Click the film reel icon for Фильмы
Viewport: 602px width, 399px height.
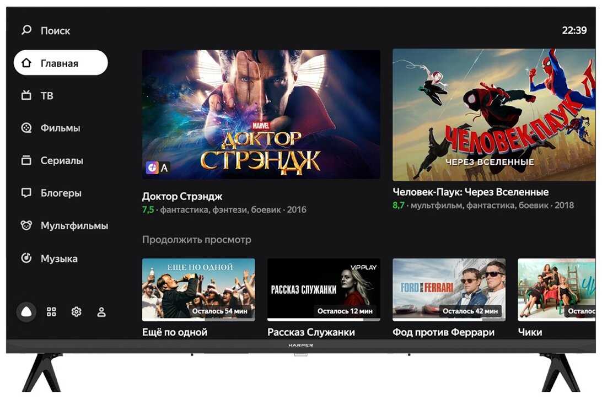[x=26, y=128]
